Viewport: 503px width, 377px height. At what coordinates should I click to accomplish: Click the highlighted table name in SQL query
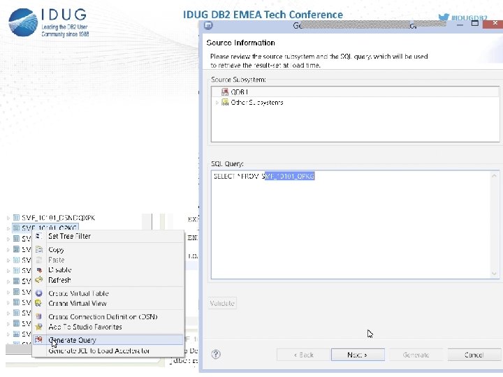tap(290, 176)
